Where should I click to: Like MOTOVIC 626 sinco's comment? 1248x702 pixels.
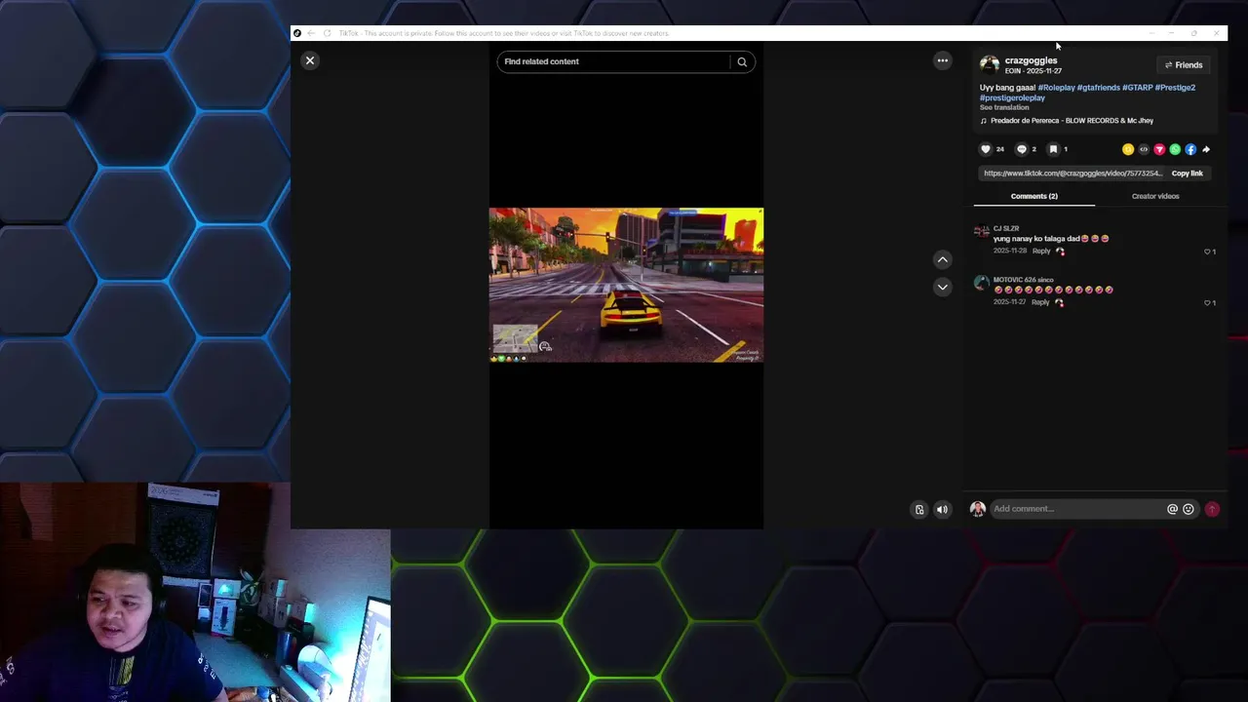1209,302
